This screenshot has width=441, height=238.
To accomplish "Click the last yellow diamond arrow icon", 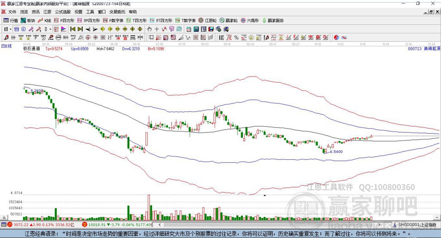I will [x=140, y=29].
